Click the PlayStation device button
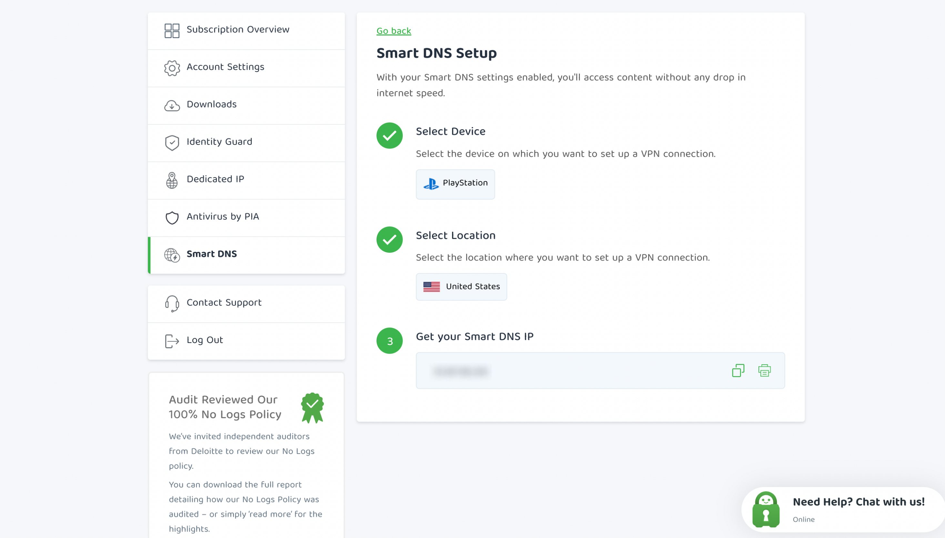This screenshot has width=945, height=538. click(x=455, y=184)
